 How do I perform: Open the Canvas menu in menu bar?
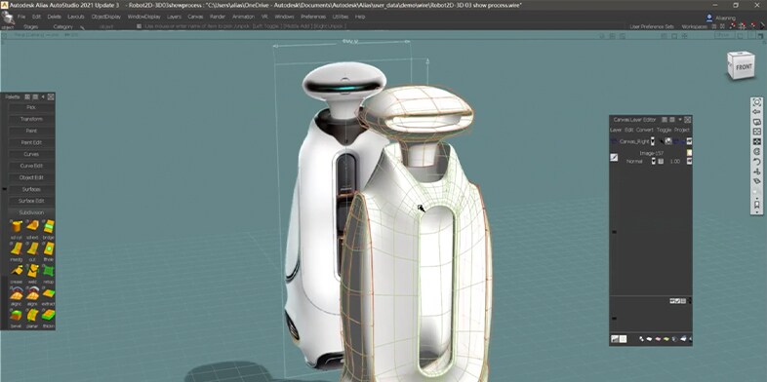pos(195,17)
